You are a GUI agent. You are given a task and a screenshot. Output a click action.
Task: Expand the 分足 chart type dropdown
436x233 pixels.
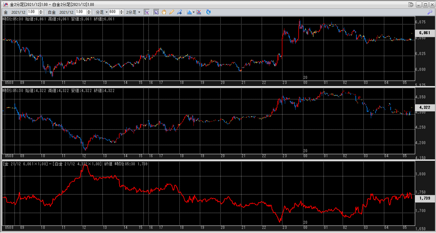coord(102,12)
